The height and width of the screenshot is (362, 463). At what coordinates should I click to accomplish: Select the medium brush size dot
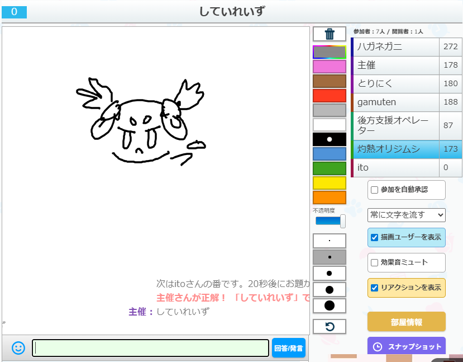(x=330, y=274)
